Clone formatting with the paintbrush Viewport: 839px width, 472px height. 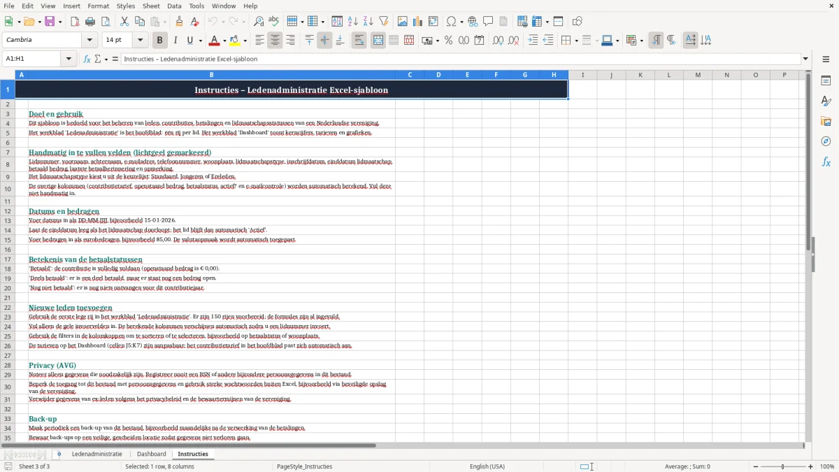180,22
